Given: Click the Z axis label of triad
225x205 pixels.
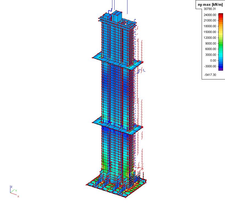Looking at the screenshot, I should tap(12, 187).
